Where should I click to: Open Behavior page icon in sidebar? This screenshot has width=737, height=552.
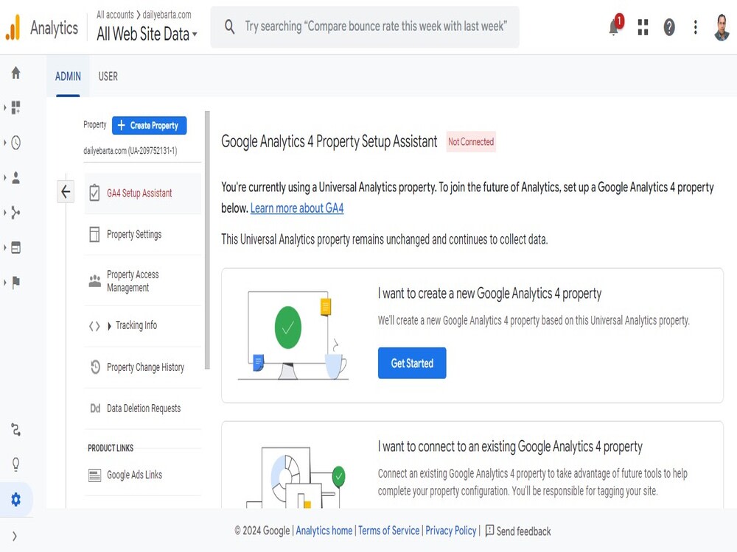(15, 247)
